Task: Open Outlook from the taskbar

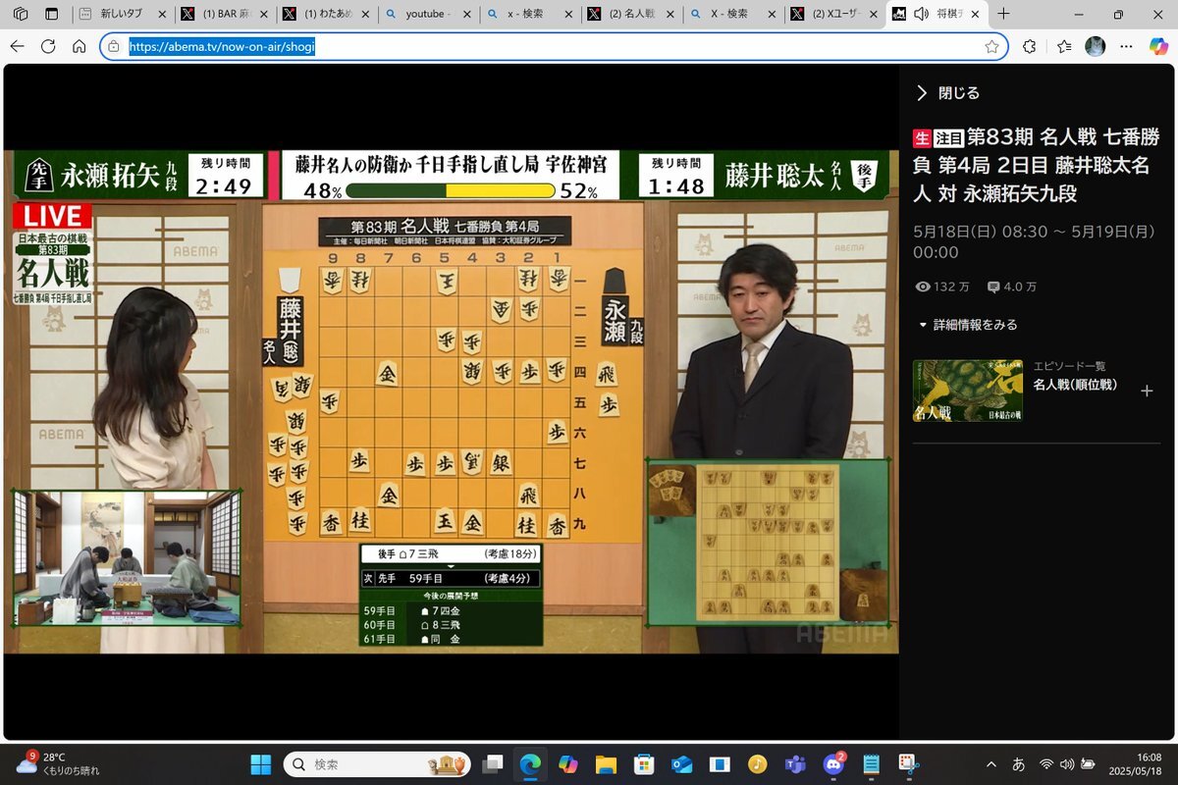Action: pyautogui.click(x=681, y=763)
